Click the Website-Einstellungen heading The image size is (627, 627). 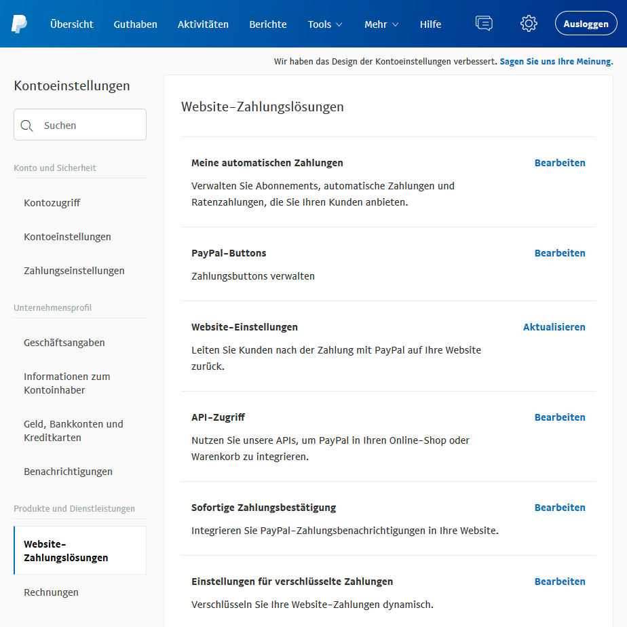(244, 327)
